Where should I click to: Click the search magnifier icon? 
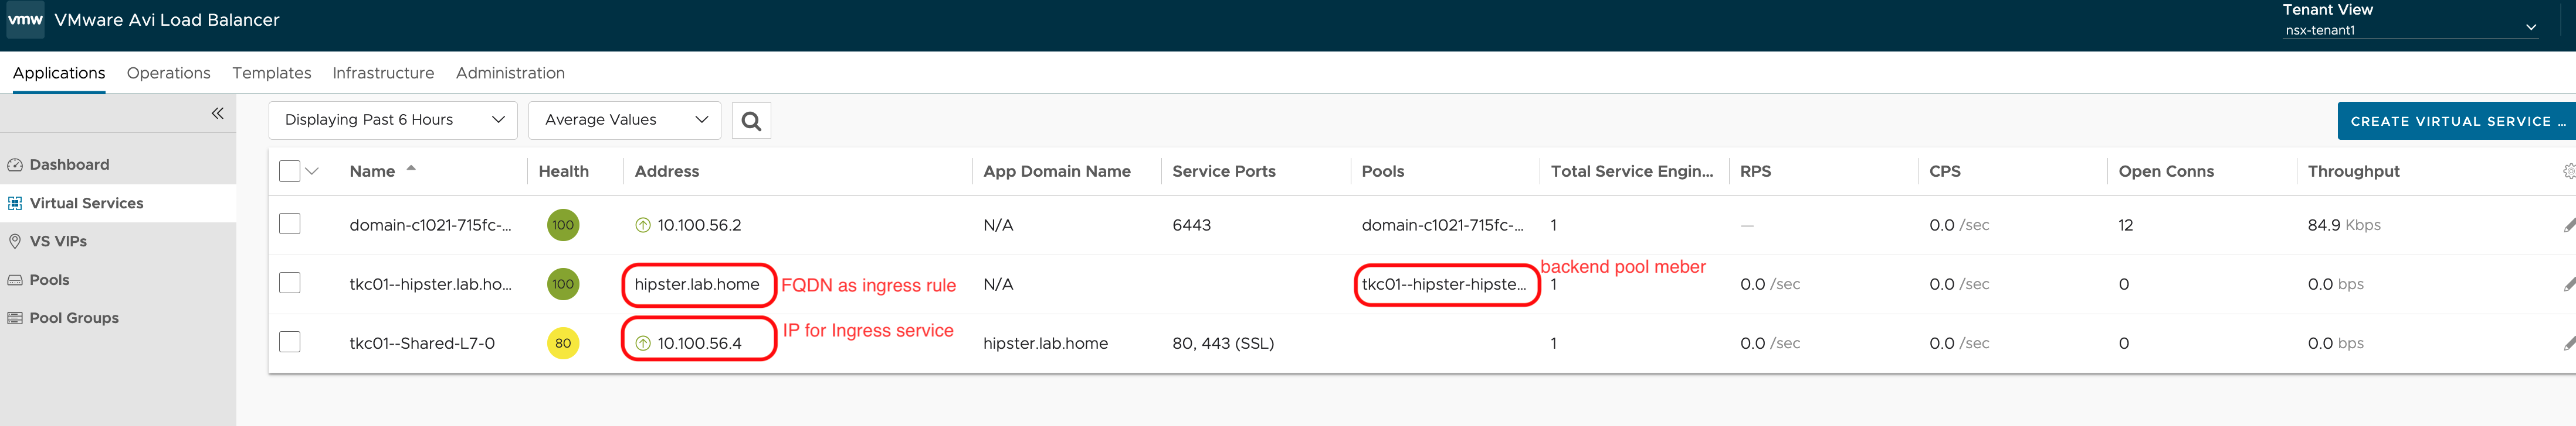click(751, 121)
